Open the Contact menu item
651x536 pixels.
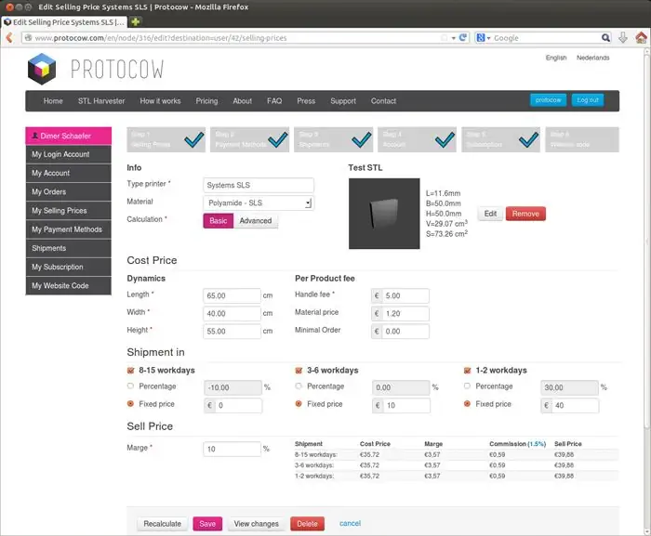(x=383, y=101)
